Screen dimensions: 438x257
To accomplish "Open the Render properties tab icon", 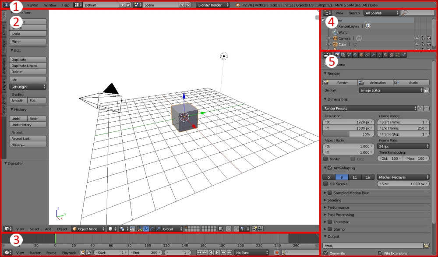I will (337, 55).
